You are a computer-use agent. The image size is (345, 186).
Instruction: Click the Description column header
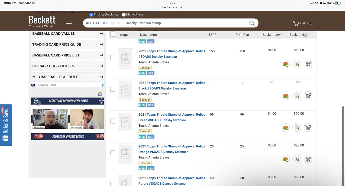(x=148, y=35)
